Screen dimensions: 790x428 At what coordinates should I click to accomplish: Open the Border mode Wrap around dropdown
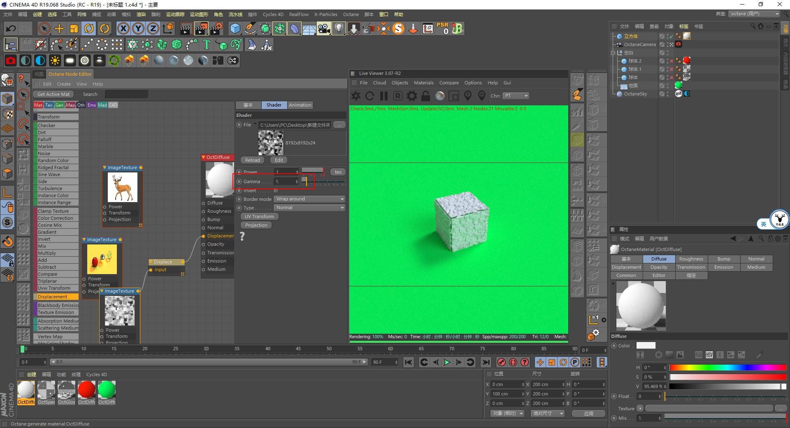[309, 199]
